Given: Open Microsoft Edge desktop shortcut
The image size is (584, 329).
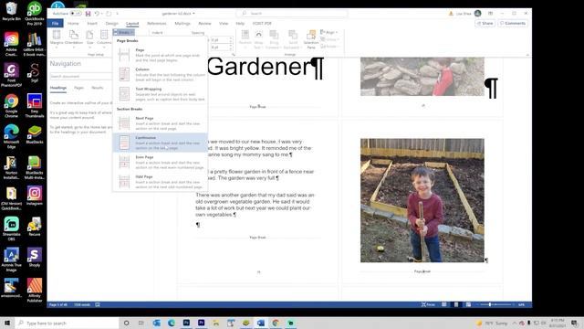Looking at the screenshot, I should (x=11, y=137).
